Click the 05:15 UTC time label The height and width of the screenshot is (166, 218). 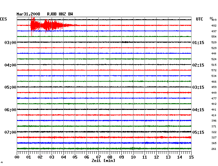[x=198, y=132]
